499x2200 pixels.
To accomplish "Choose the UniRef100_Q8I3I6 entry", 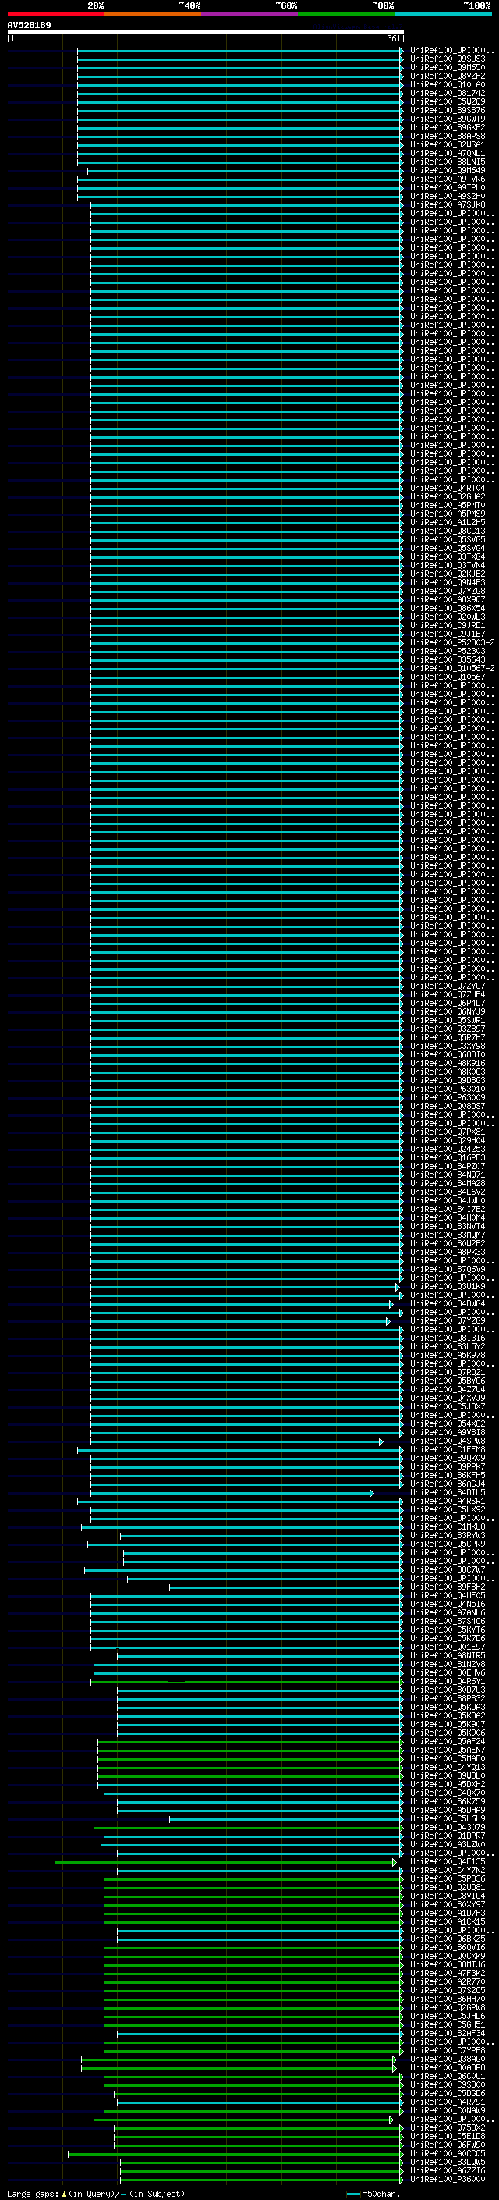I will pos(448,1338).
